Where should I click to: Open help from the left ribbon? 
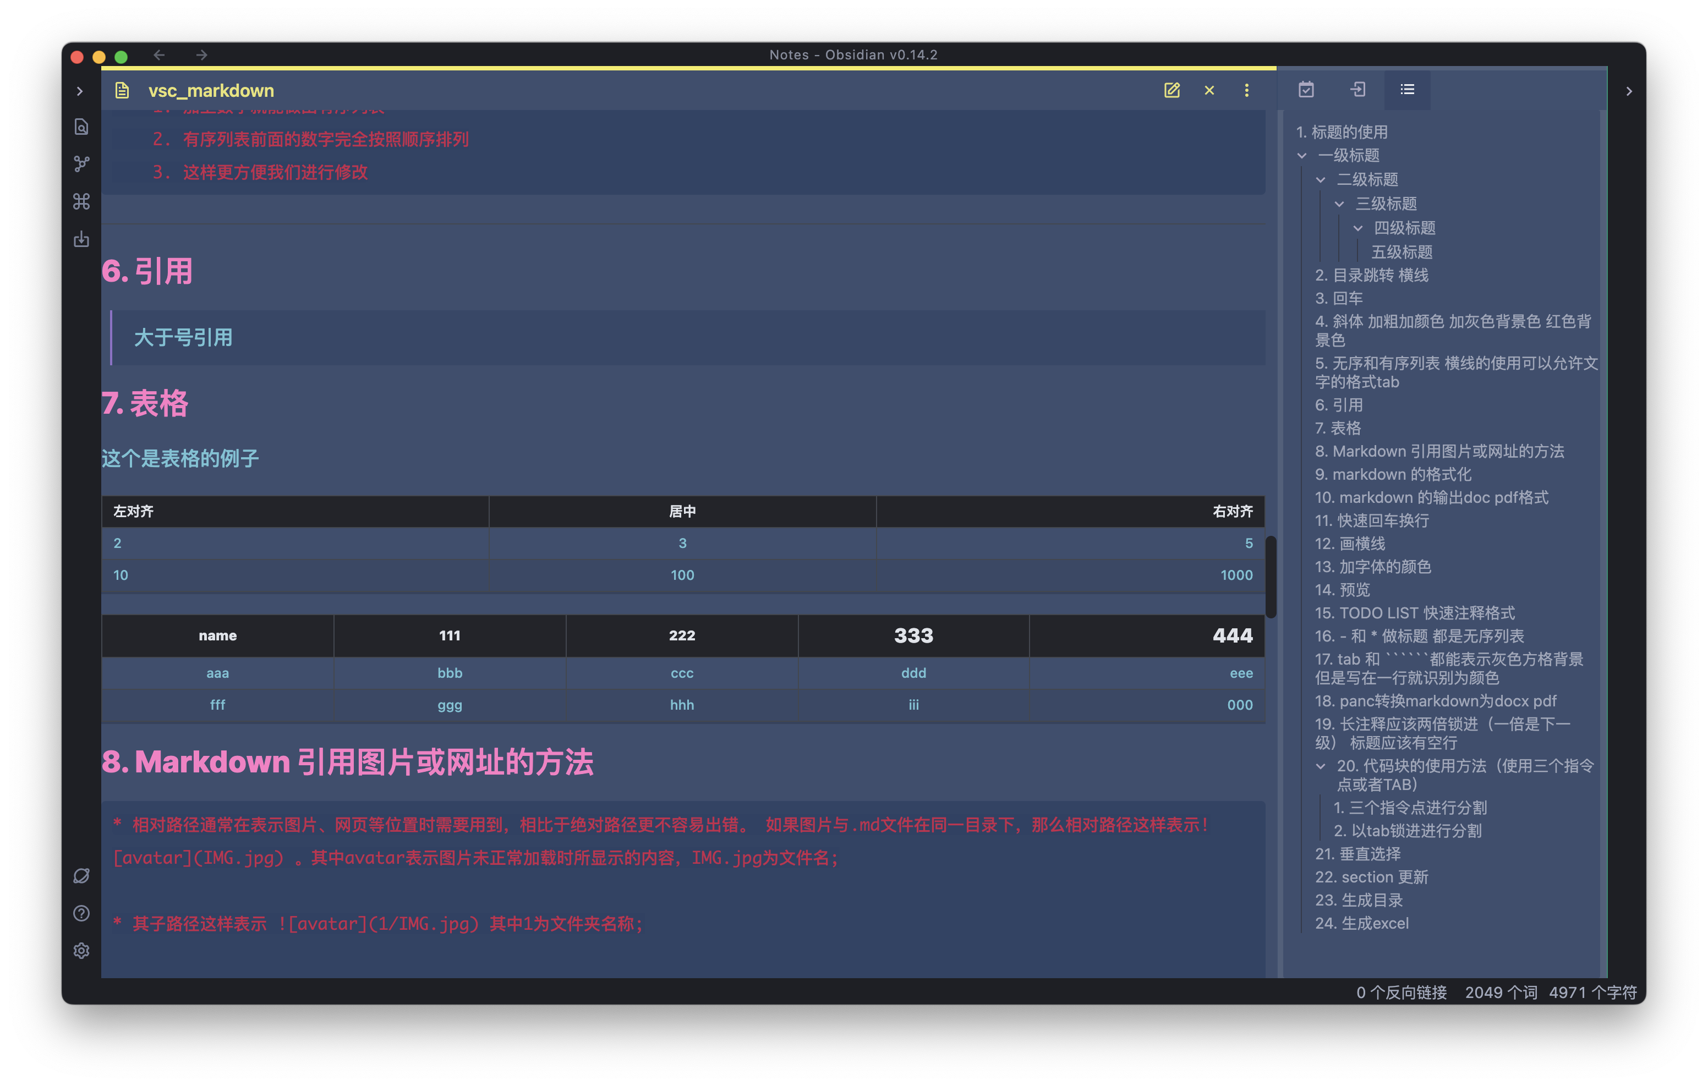click(81, 913)
